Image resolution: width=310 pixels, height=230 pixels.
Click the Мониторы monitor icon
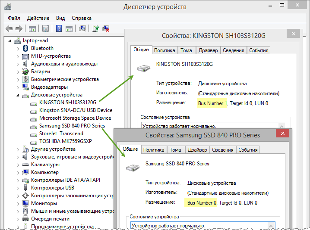[x=25, y=203]
